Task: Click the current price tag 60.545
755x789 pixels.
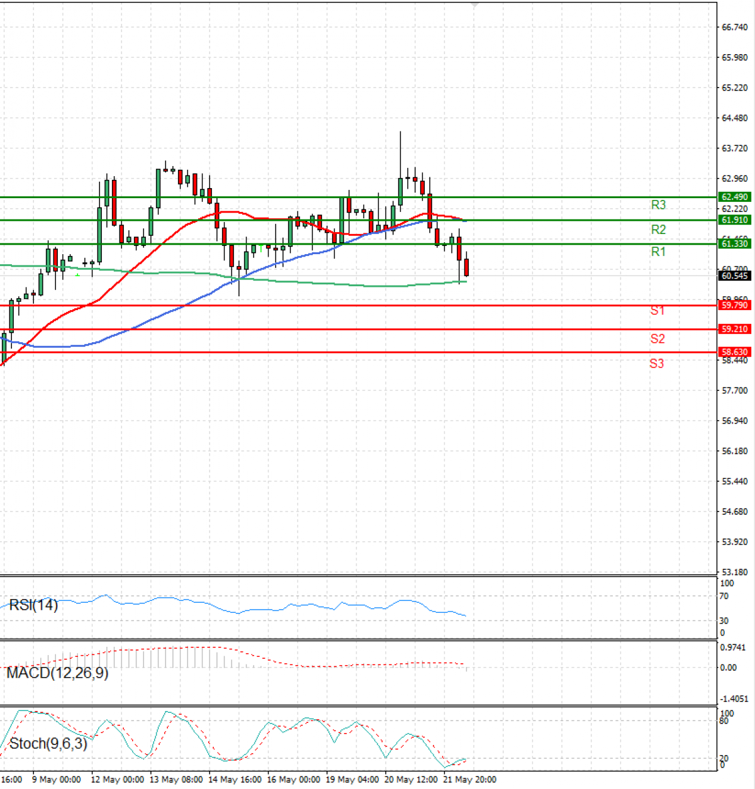Action: pyautogui.click(x=735, y=275)
